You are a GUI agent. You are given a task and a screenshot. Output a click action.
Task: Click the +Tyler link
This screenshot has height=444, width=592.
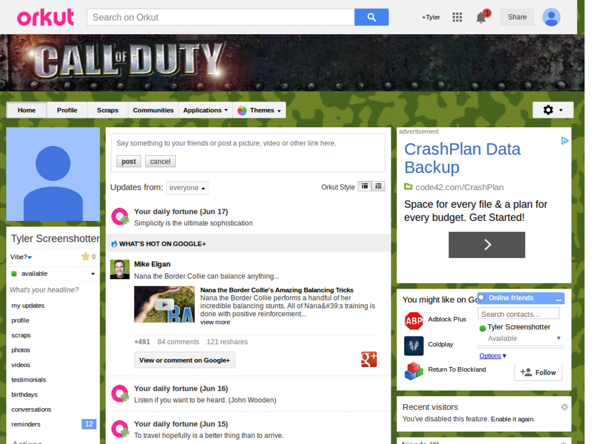click(431, 17)
